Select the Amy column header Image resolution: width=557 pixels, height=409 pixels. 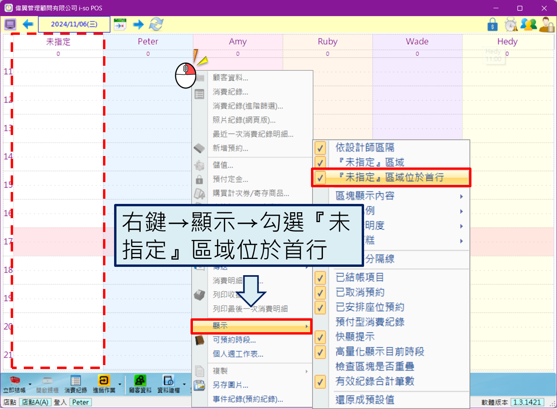[238, 42]
